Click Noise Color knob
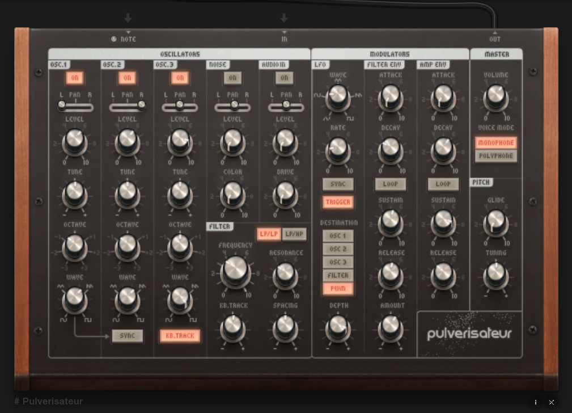The height and width of the screenshot is (413, 572). coord(233,195)
